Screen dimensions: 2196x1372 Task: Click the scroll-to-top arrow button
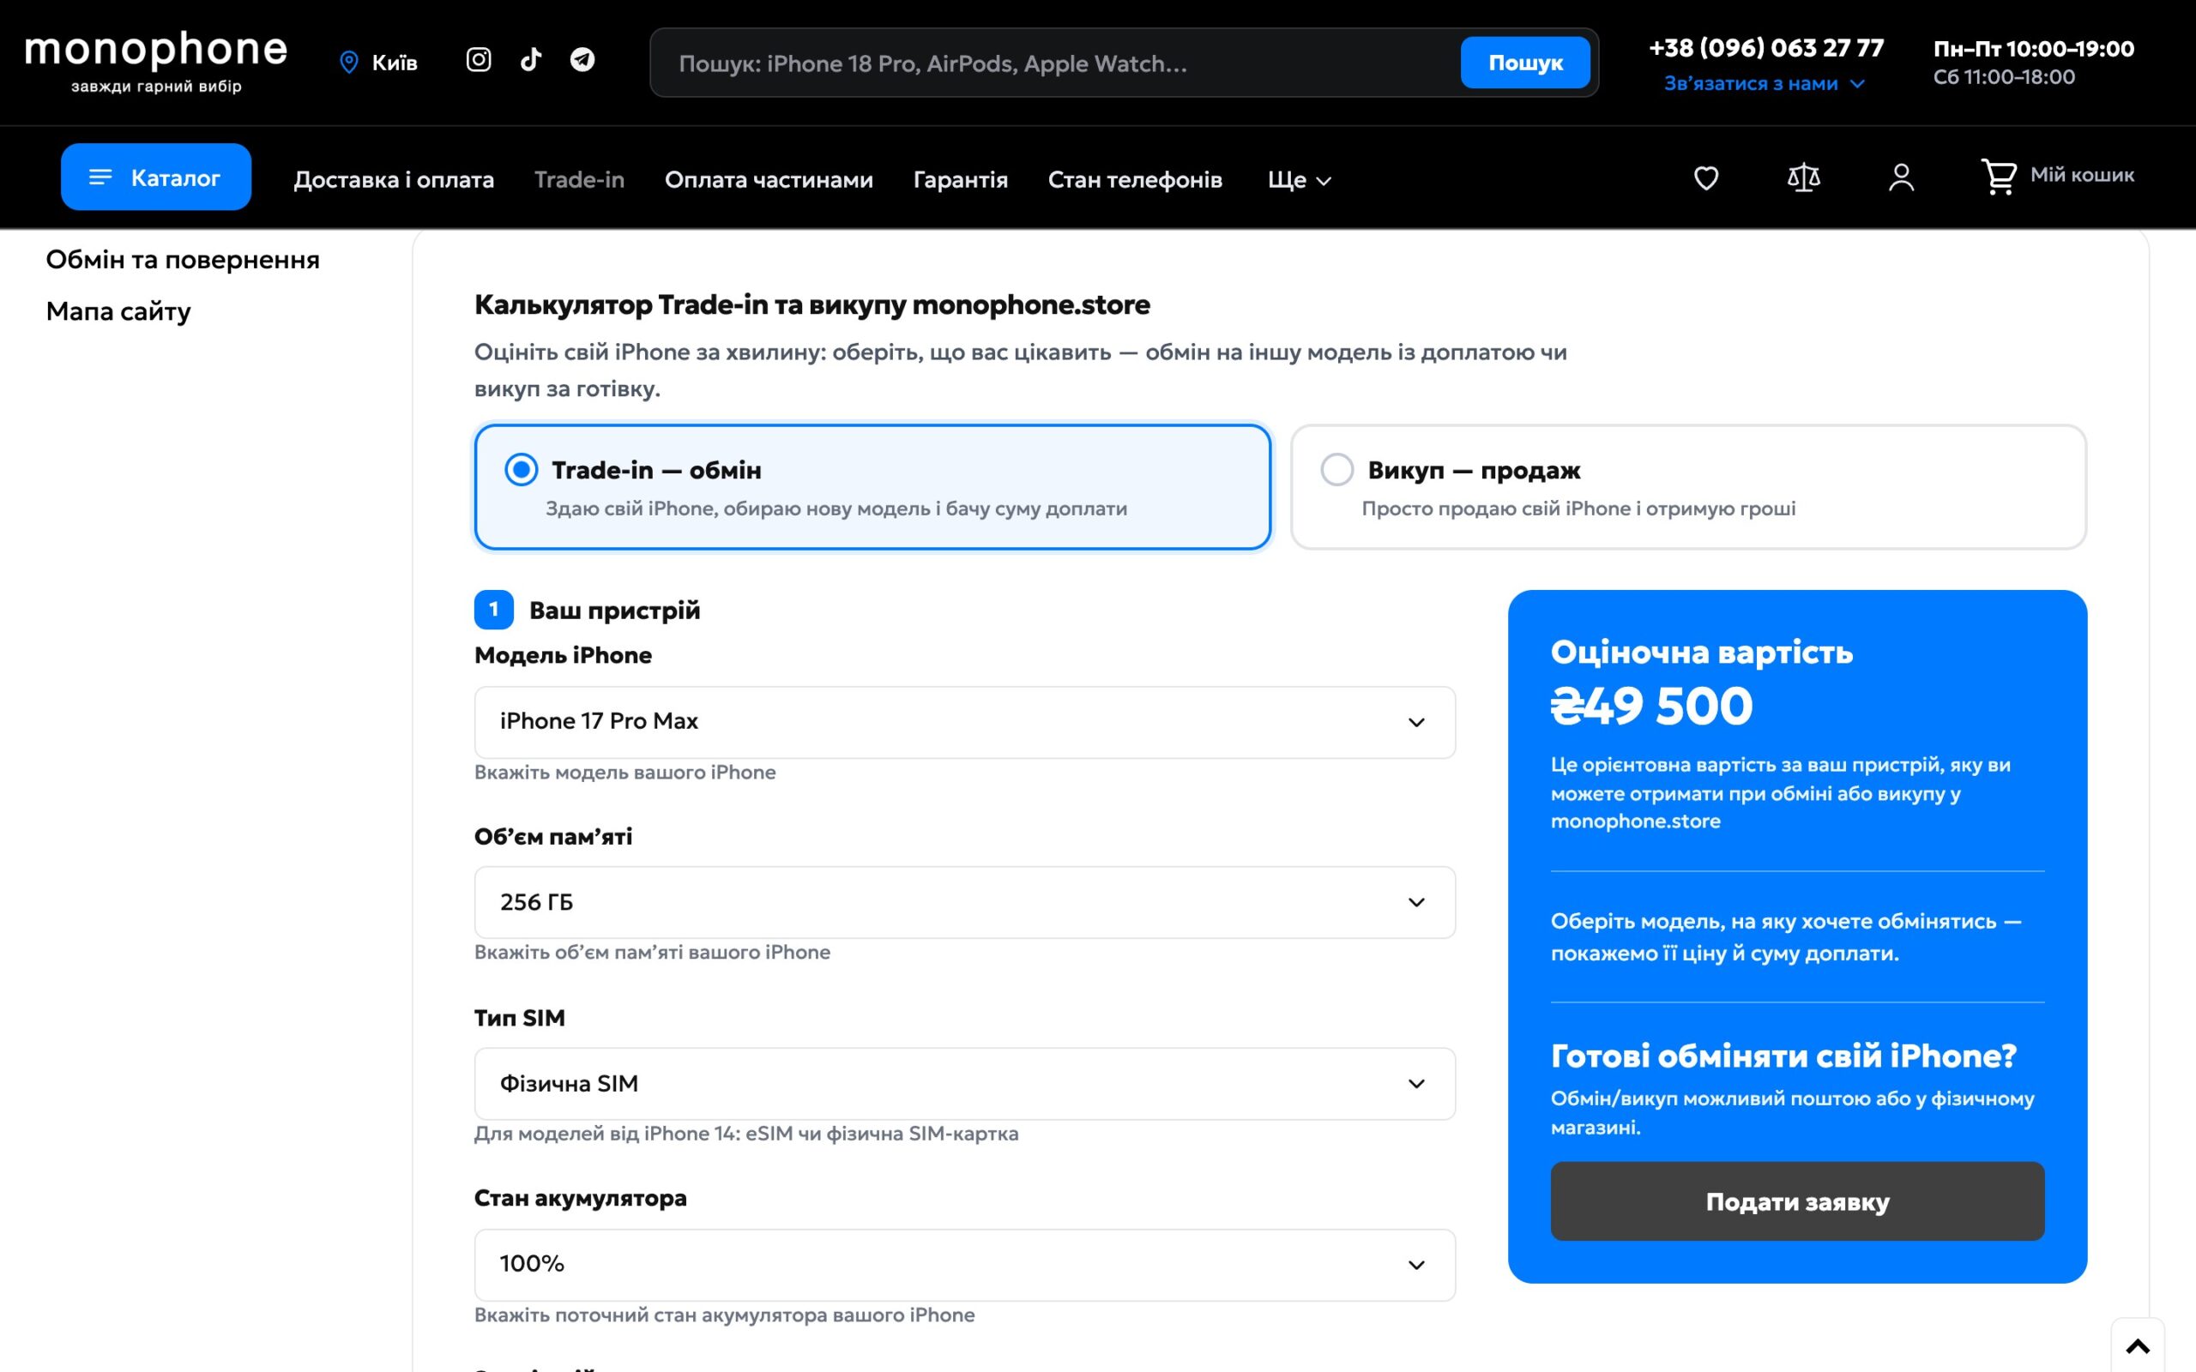click(x=2138, y=1346)
